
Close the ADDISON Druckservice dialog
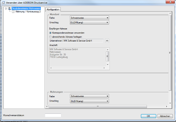[170, 2]
